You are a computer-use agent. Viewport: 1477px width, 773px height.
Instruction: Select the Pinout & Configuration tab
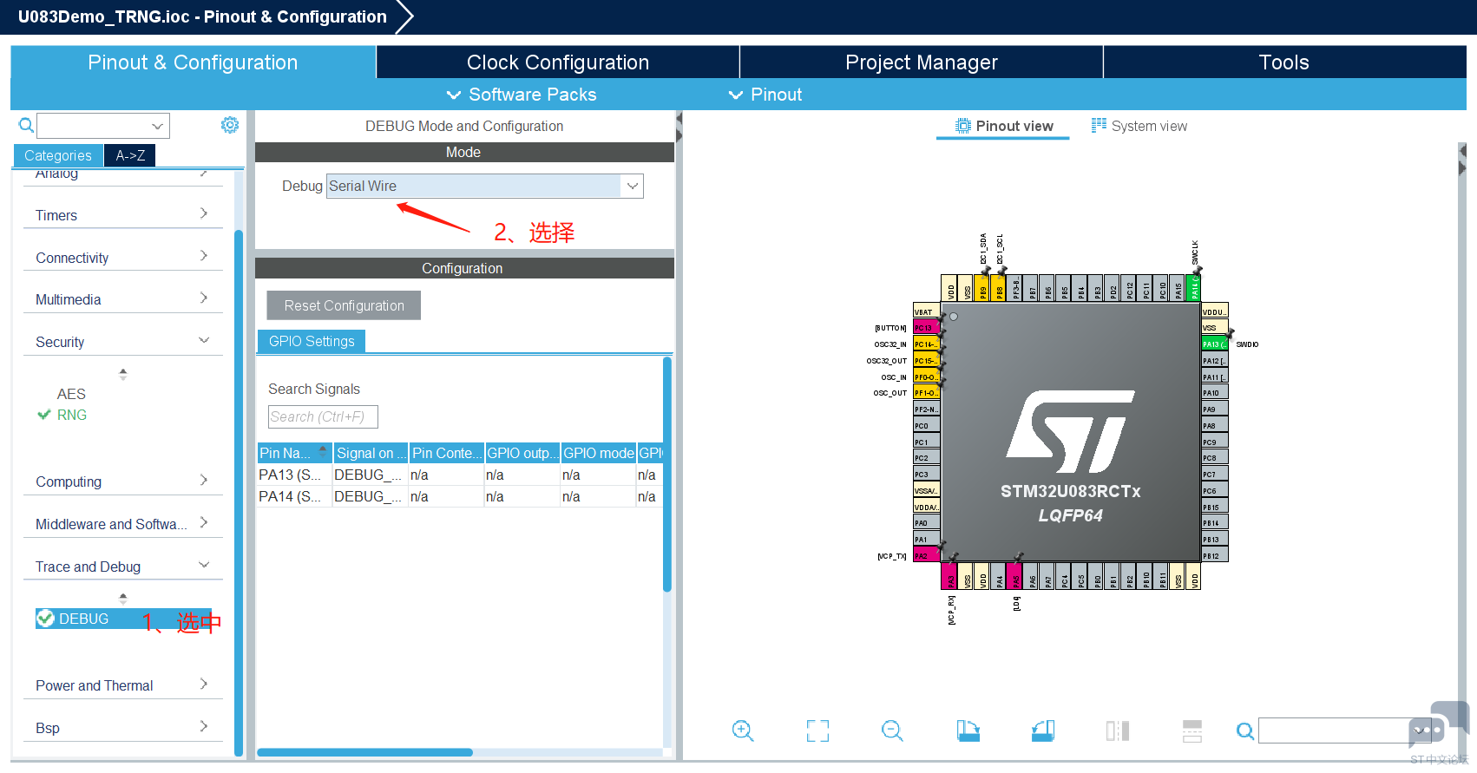pos(193,62)
